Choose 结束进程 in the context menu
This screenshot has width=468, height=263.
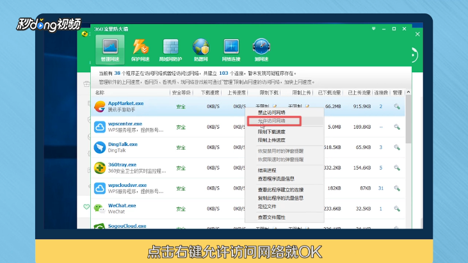[x=267, y=170]
